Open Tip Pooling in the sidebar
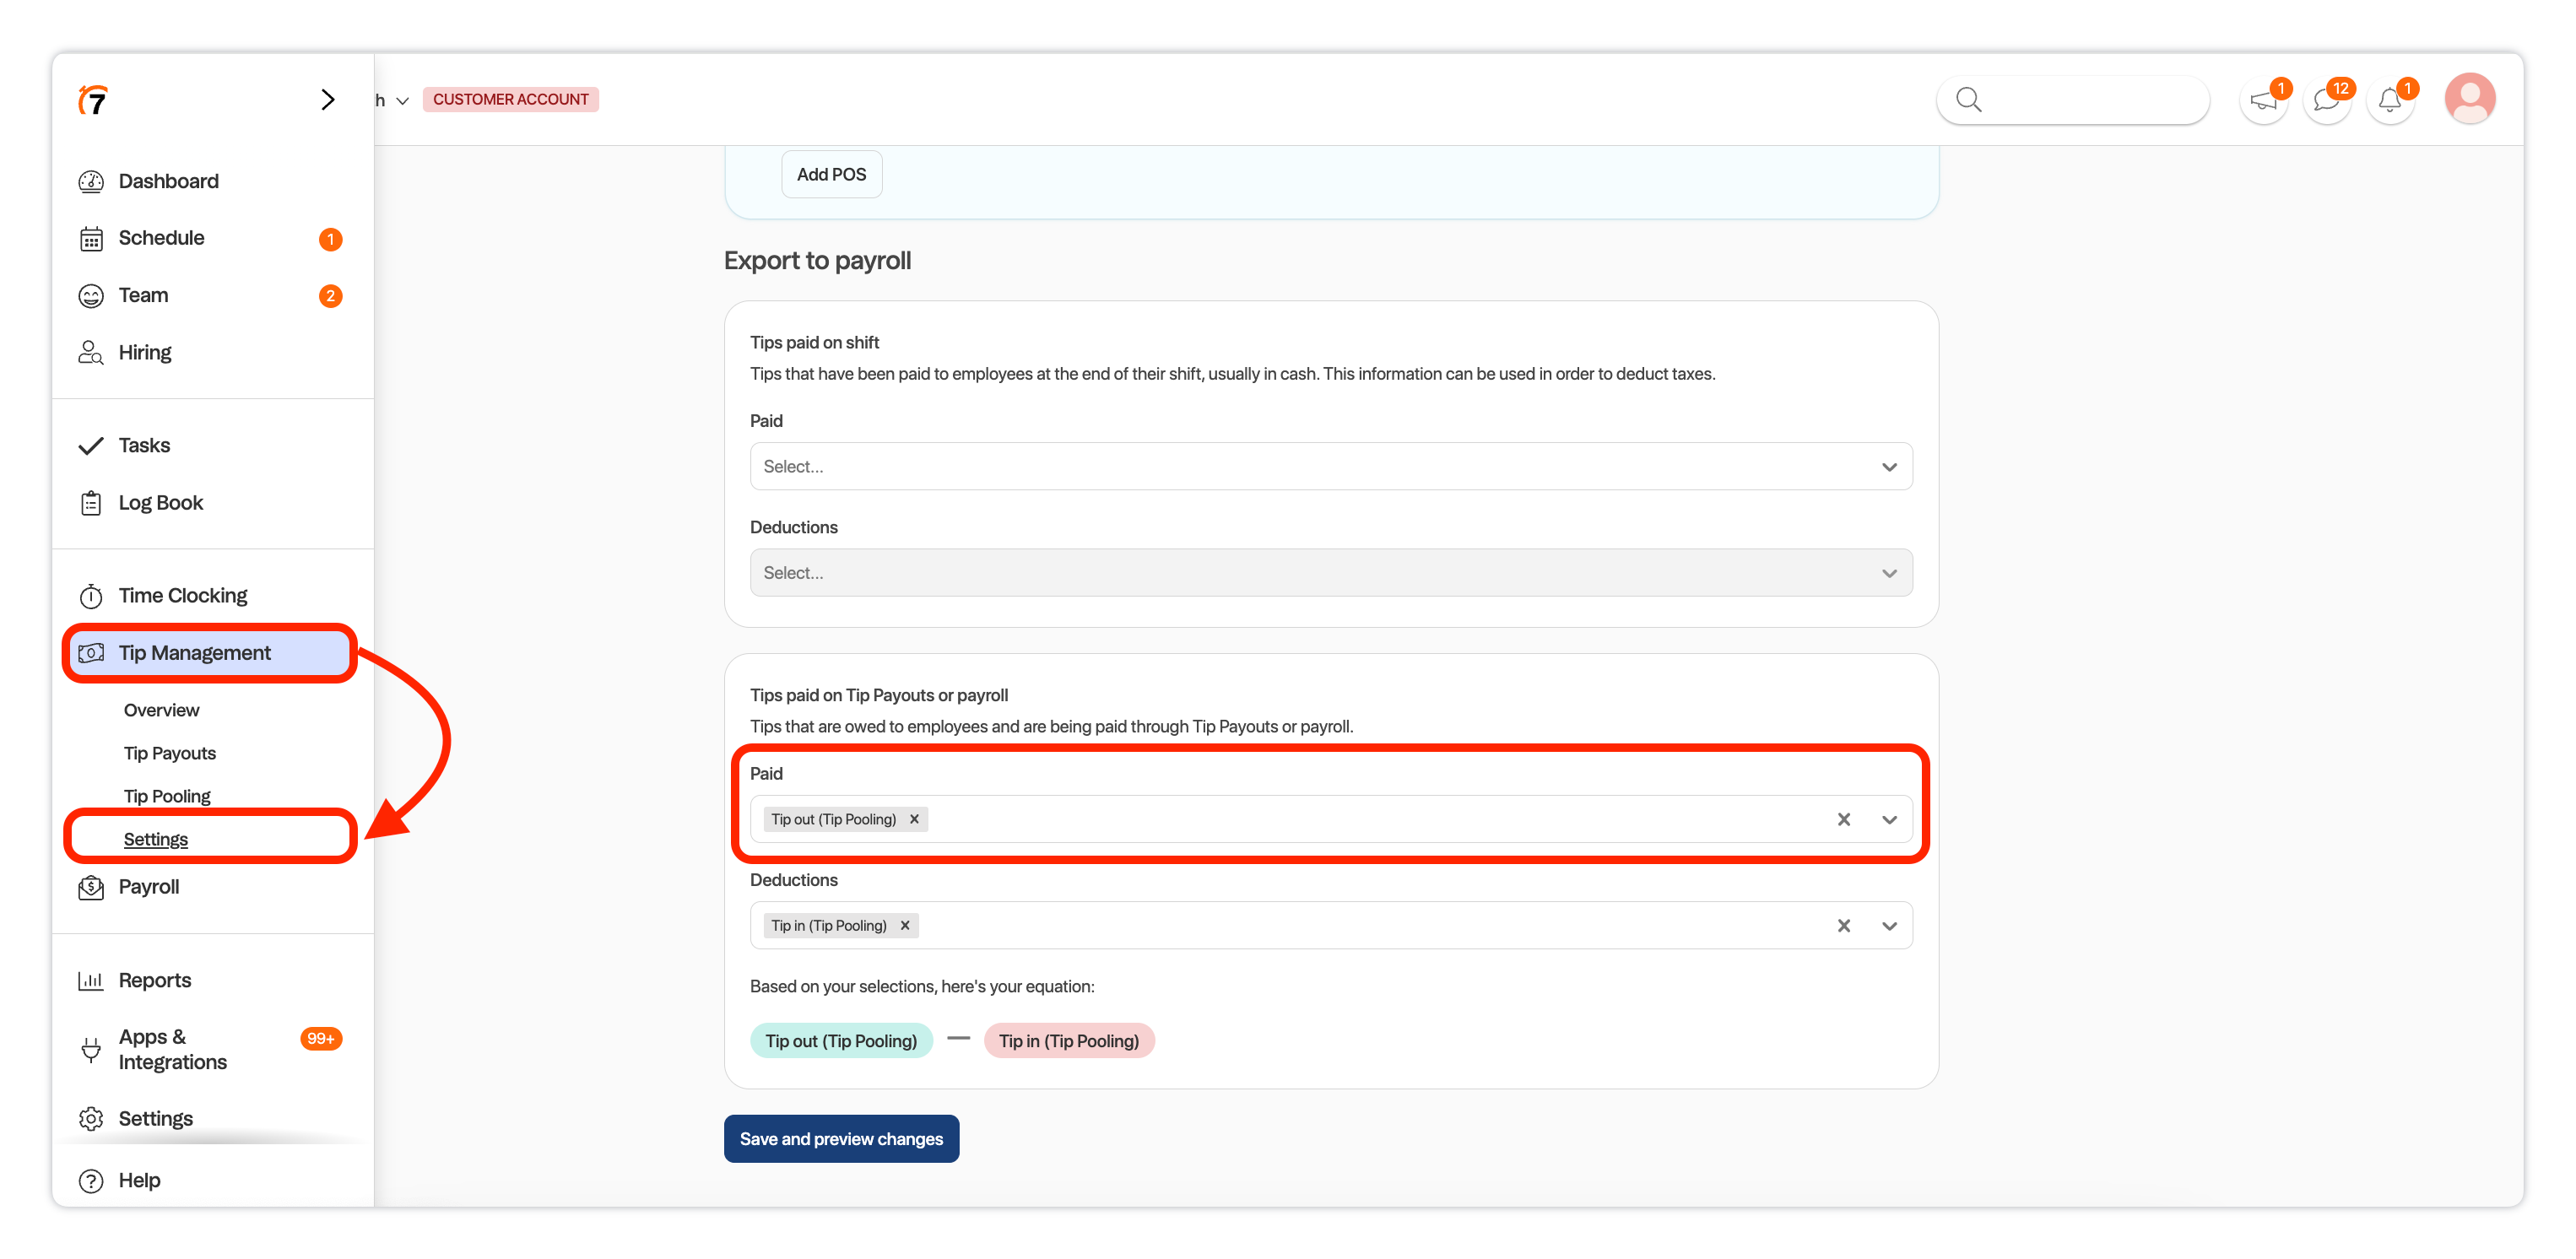The image size is (2576, 1259). (167, 796)
